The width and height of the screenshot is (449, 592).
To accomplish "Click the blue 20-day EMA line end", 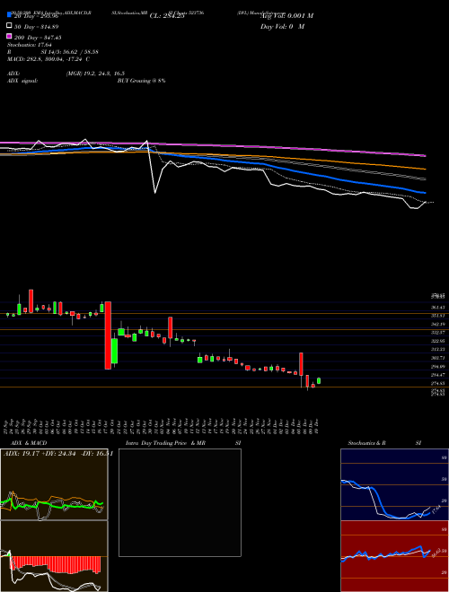I will (424, 192).
